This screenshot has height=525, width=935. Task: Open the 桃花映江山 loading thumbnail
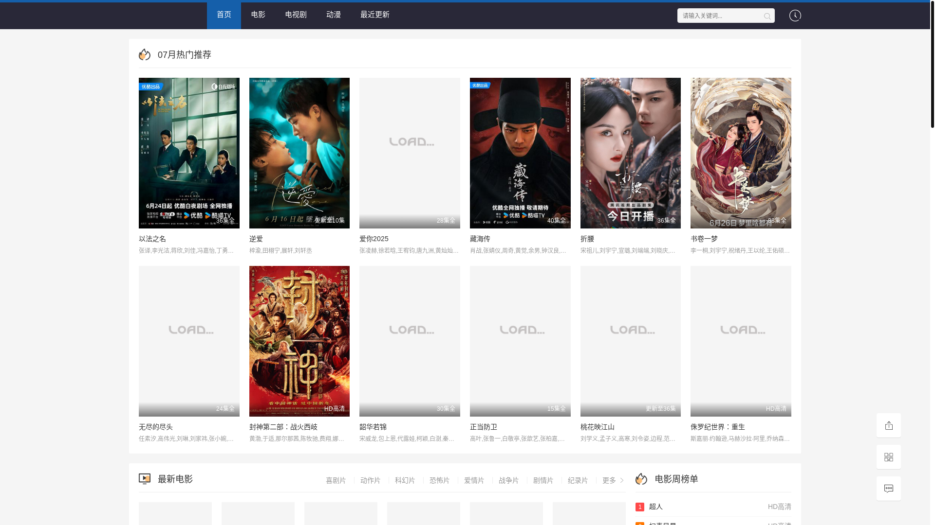click(x=631, y=341)
